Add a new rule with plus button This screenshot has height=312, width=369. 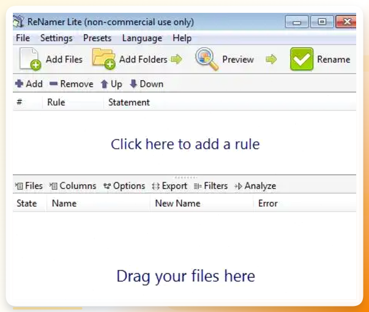pos(29,84)
